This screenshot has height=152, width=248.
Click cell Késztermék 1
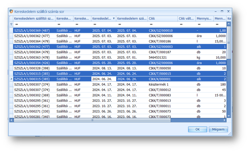point(163,84)
